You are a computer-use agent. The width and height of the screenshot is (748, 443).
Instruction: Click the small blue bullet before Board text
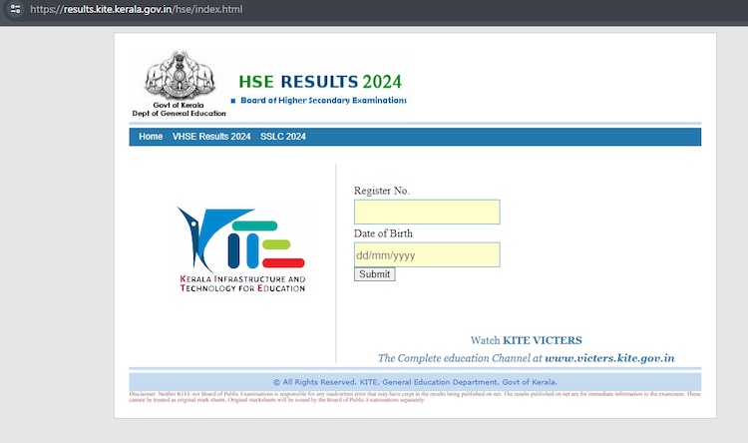pyautogui.click(x=232, y=101)
